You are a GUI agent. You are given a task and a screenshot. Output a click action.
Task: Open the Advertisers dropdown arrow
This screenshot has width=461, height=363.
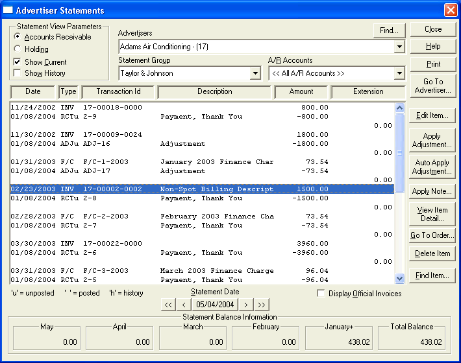pyautogui.click(x=399, y=47)
